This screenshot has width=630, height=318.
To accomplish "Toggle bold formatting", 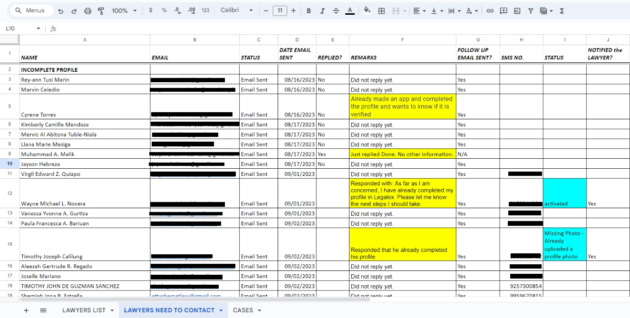I will pyautogui.click(x=309, y=10).
